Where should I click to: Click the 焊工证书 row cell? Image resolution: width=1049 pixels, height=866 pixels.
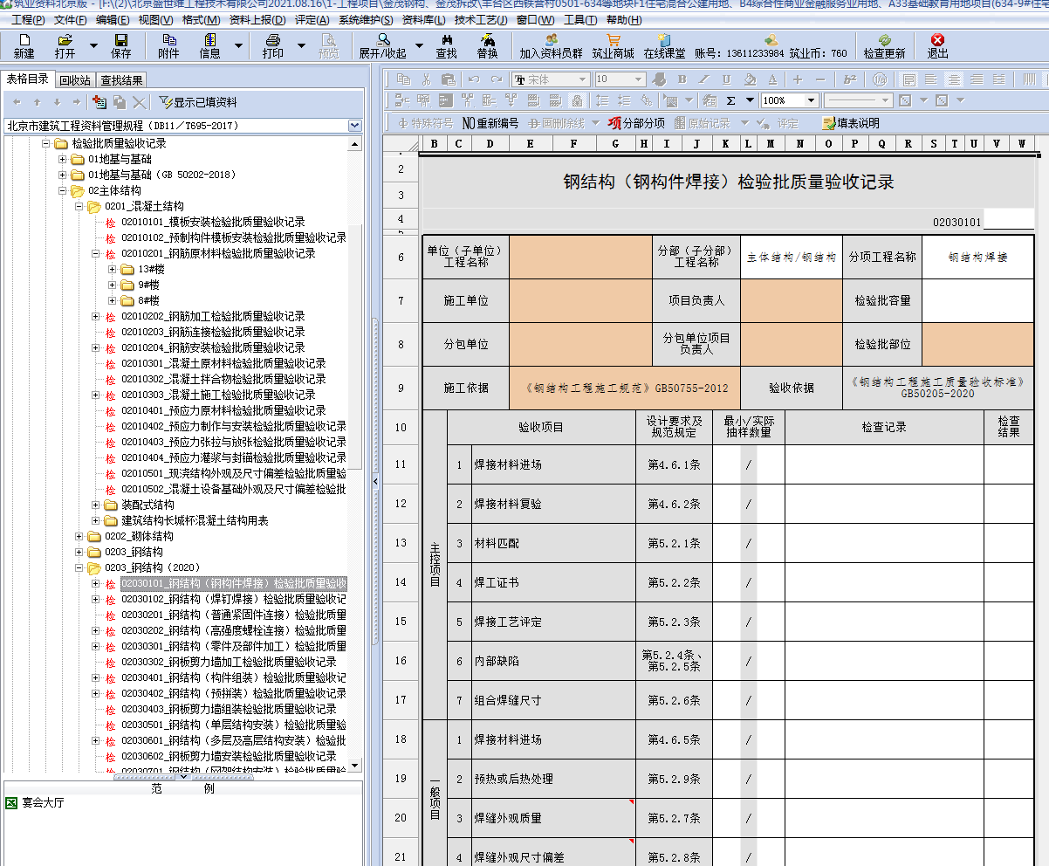(554, 582)
